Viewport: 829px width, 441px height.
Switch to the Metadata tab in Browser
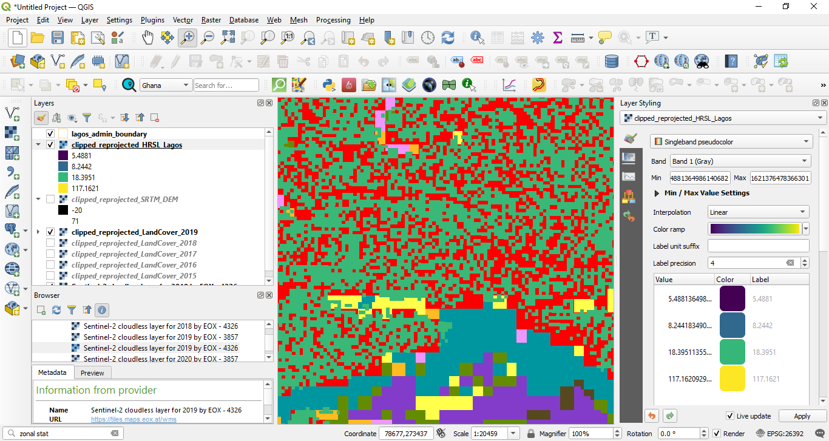[52, 372]
